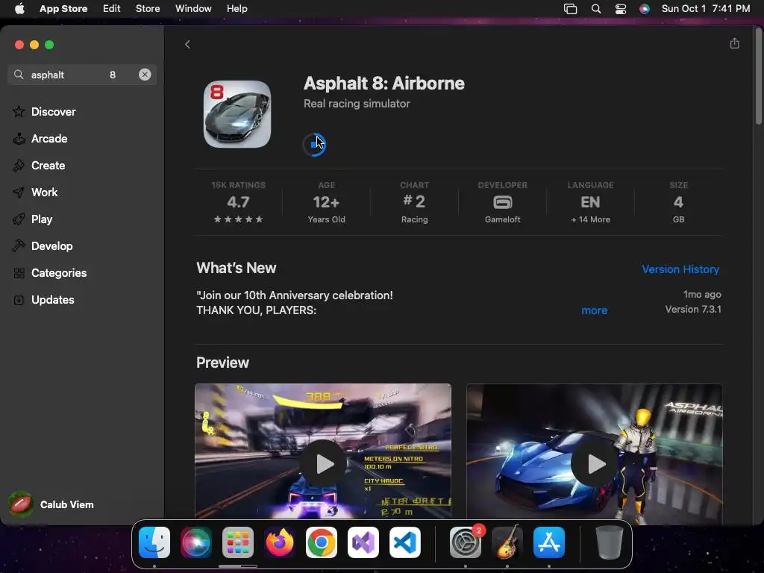Open the Store menu
This screenshot has width=764, height=573.
(x=148, y=9)
